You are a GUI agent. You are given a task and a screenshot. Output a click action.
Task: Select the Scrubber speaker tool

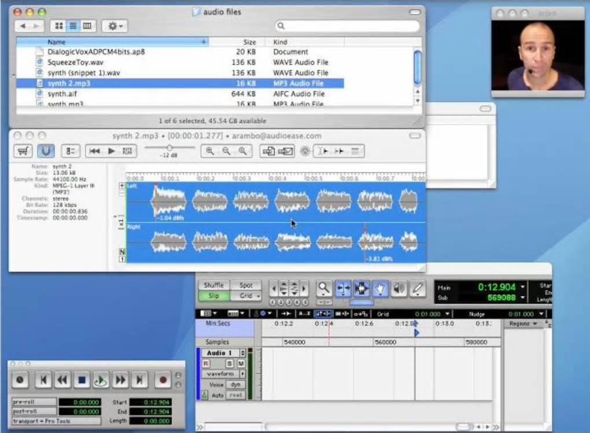399,288
